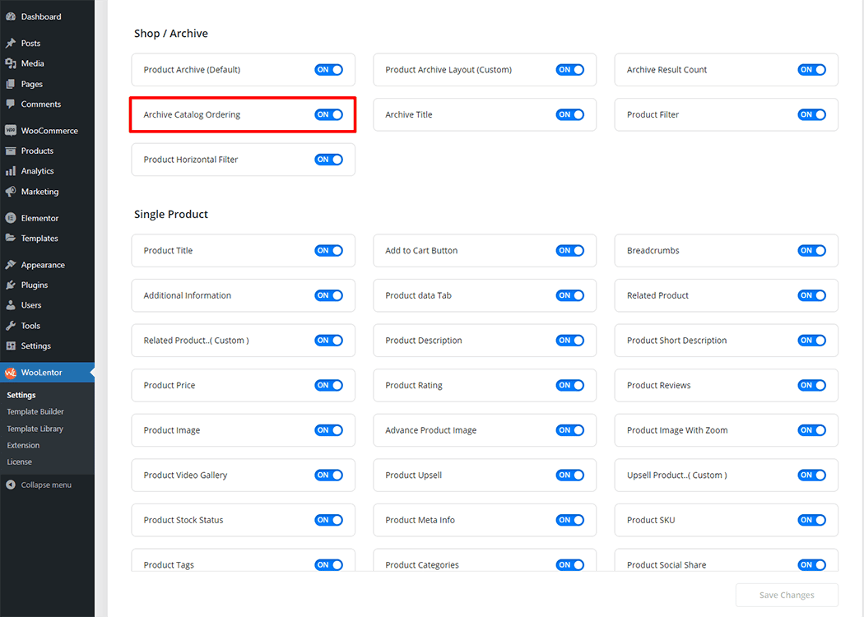
Task: Click the Marketing megaphone icon
Action: coord(11,192)
